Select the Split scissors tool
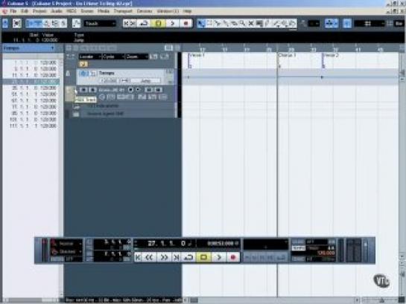This screenshot has width=406, height=304. point(218,24)
